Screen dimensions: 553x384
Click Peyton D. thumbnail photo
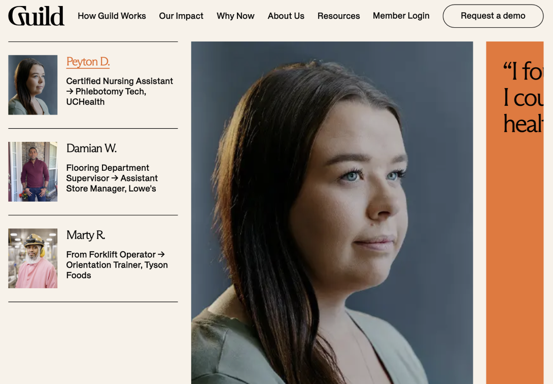33,85
